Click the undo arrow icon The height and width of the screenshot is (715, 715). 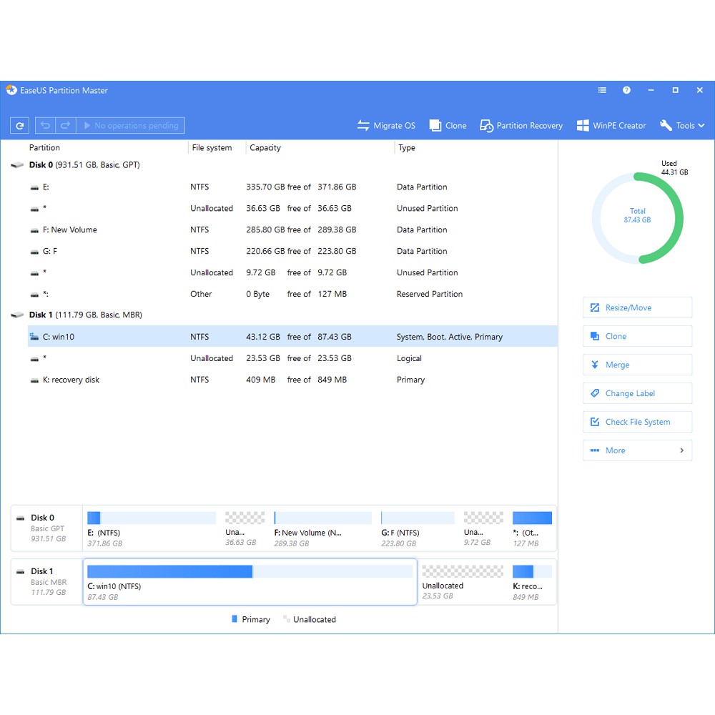[x=45, y=126]
